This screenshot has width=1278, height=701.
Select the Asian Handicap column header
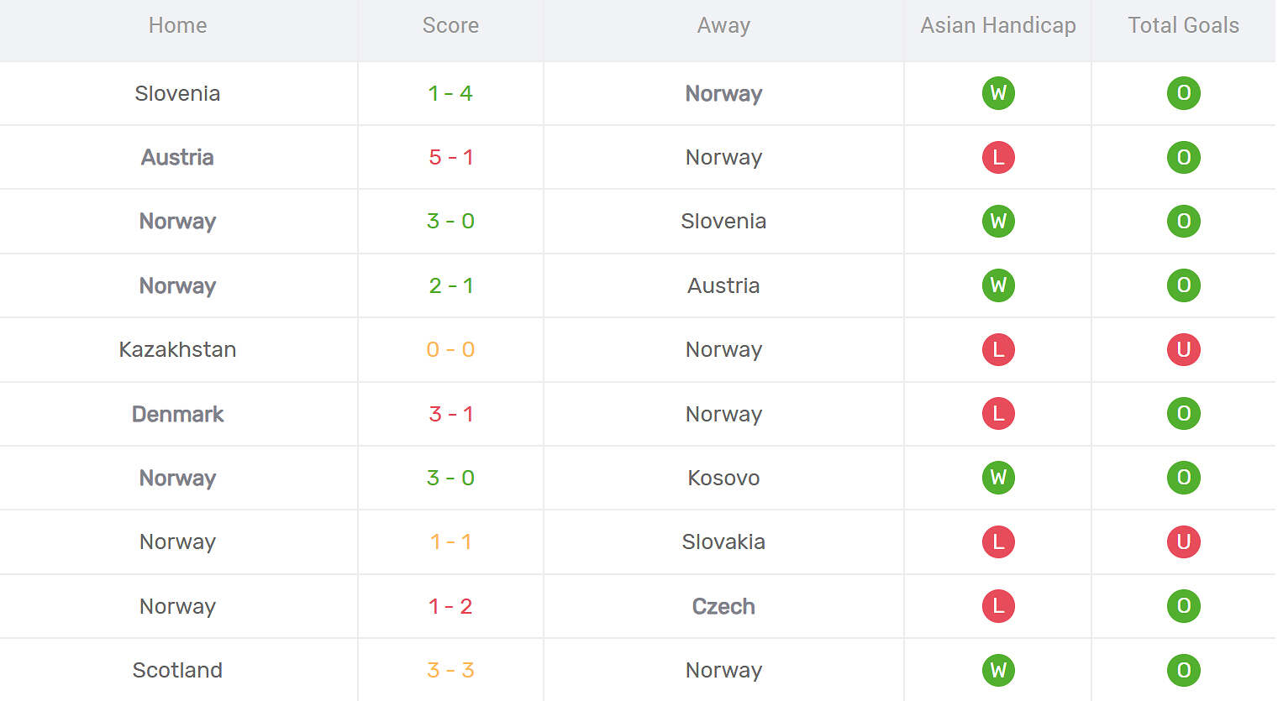(998, 25)
